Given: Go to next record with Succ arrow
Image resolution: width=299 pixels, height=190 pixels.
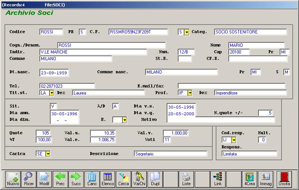Looking at the screenshot, I should tap(76, 179).
